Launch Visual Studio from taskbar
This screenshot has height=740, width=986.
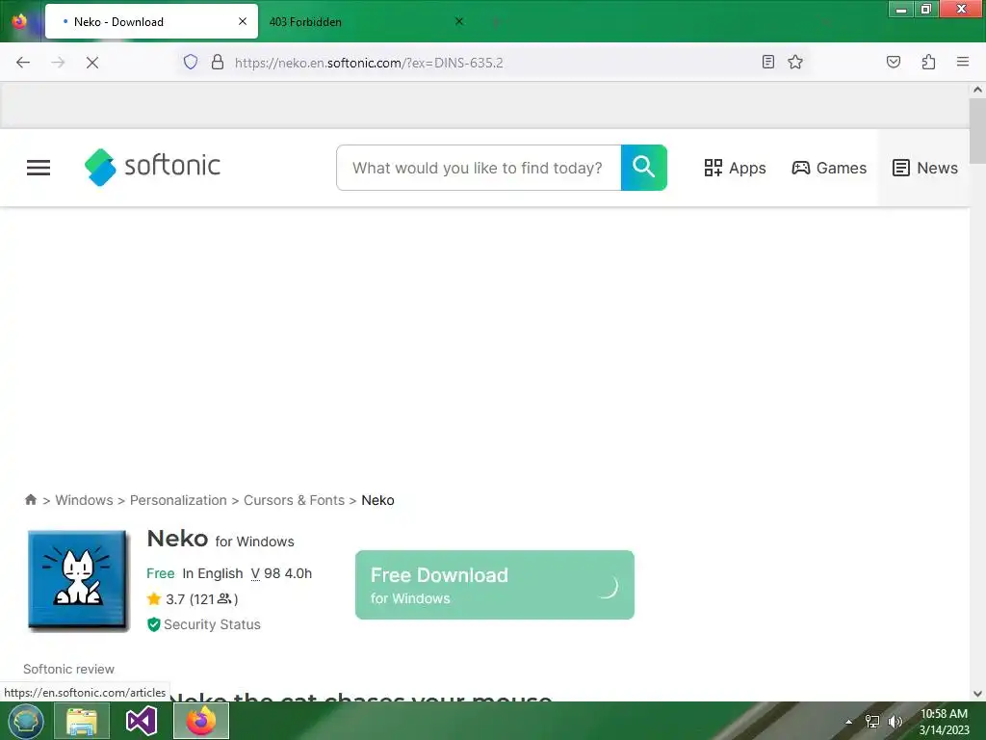pyautogui.click(x=142, y=721)
